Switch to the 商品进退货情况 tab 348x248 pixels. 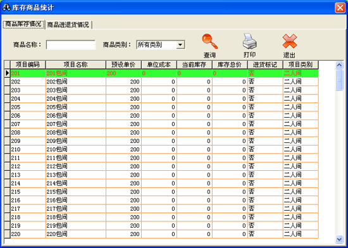pyautogui.click(x=68, y=25)
